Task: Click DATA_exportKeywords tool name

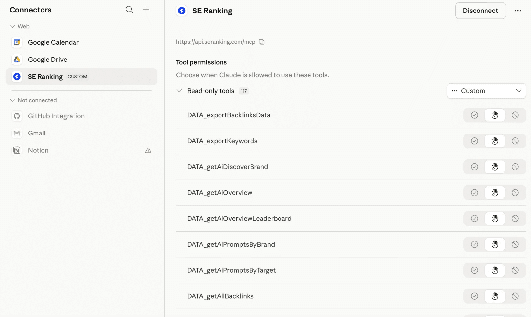Action: [x=222, y=141]
